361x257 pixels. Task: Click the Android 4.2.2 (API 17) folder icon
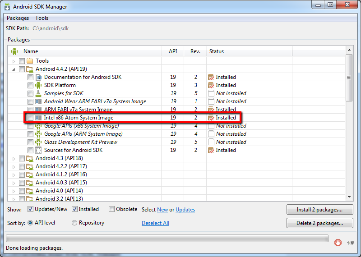click(x=30, y=166)
